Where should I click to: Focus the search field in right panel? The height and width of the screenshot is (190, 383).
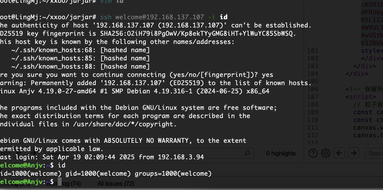click(x=374, y=153)
